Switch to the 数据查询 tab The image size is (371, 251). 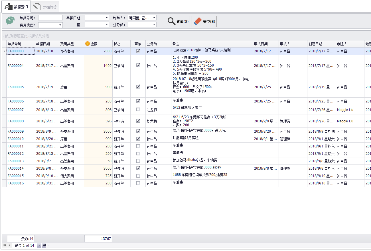tap(16, 7)
